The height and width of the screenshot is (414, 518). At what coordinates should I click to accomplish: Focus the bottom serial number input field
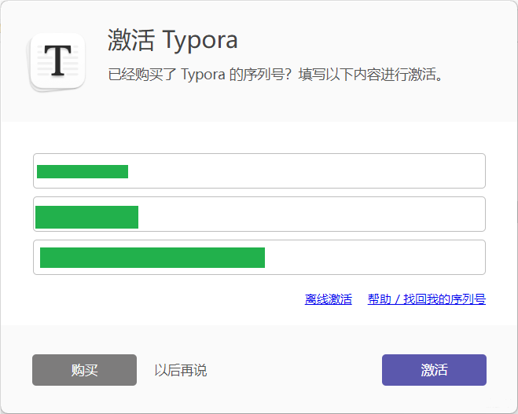[259, 258]
